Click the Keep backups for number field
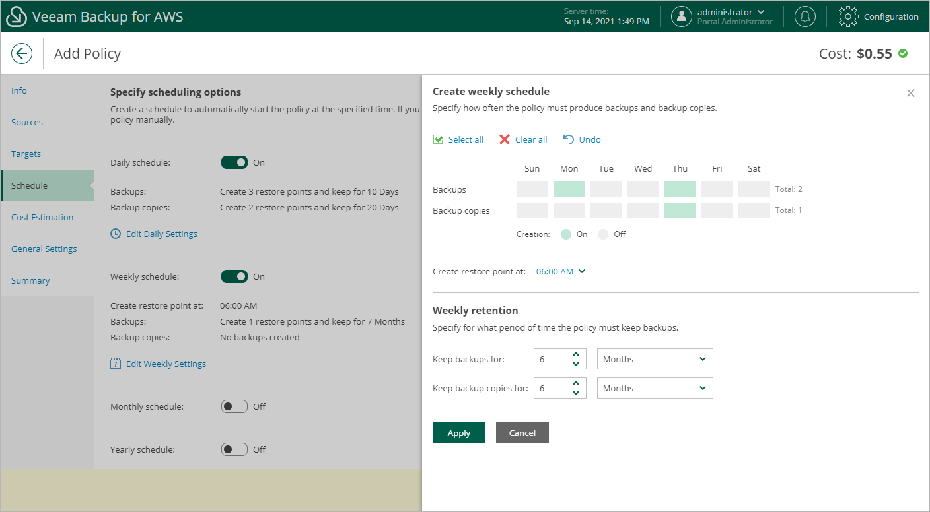Viewport: 930px width, 512px height. pyautogui.click(x=560, y=359)
